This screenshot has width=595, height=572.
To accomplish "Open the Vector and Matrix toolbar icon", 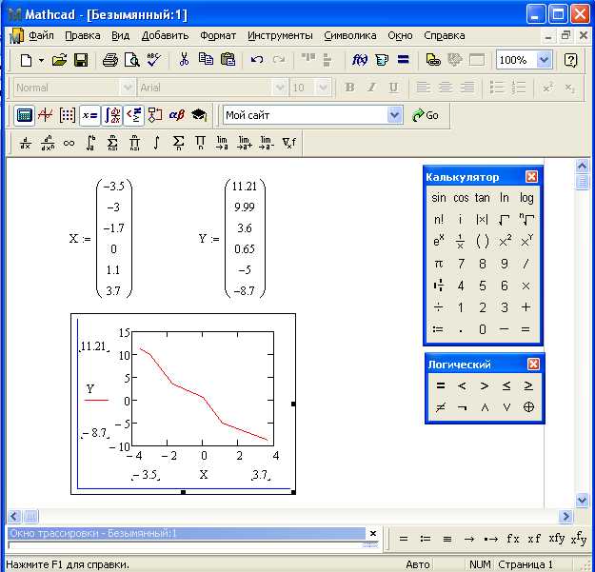I will pos(68,115).
